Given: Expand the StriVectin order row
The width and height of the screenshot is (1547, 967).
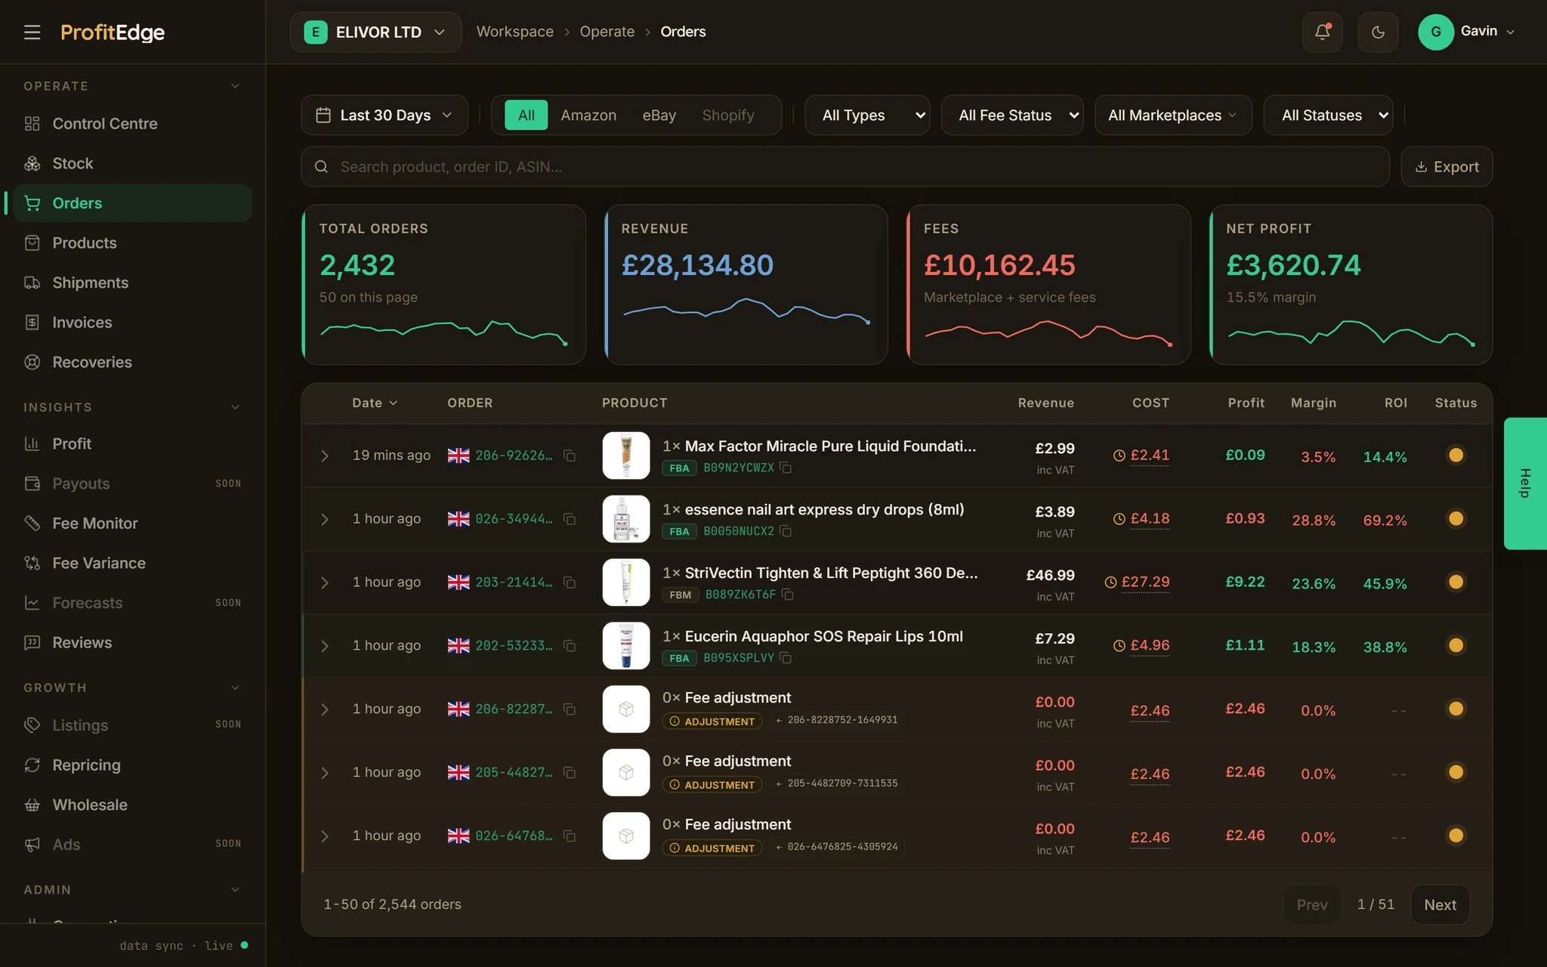Looking at the screenshot, I should (325, 582).
